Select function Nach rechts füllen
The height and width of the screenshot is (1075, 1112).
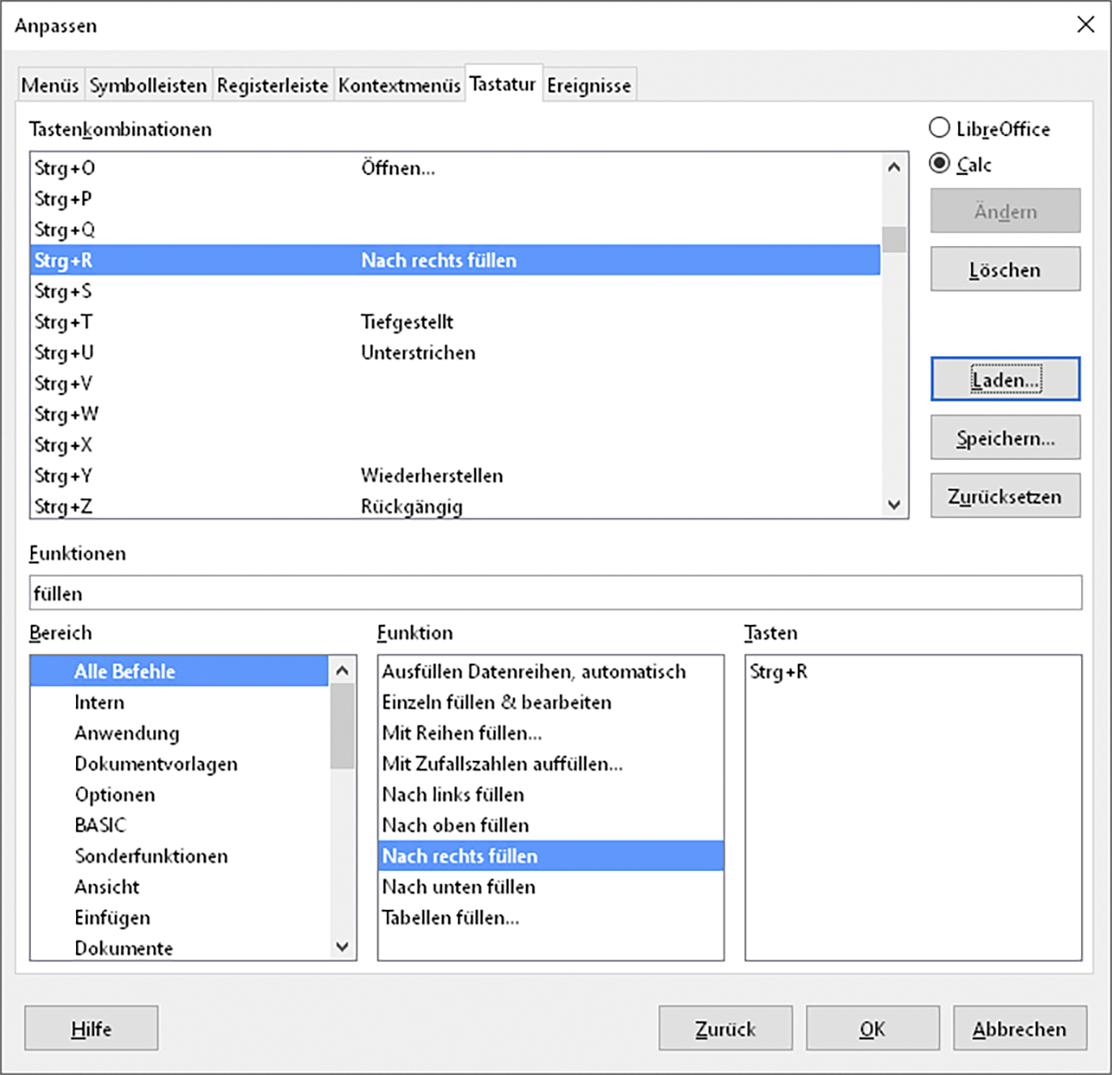[x=550, y=856]
